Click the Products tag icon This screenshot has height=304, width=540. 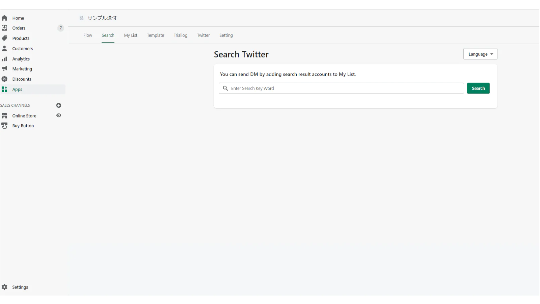point(4,38)
